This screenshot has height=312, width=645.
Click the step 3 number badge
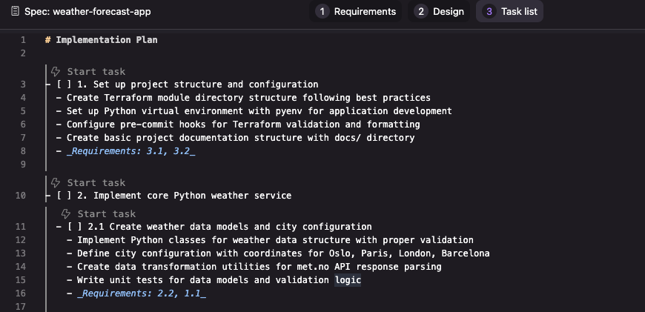tap(489, 12)
